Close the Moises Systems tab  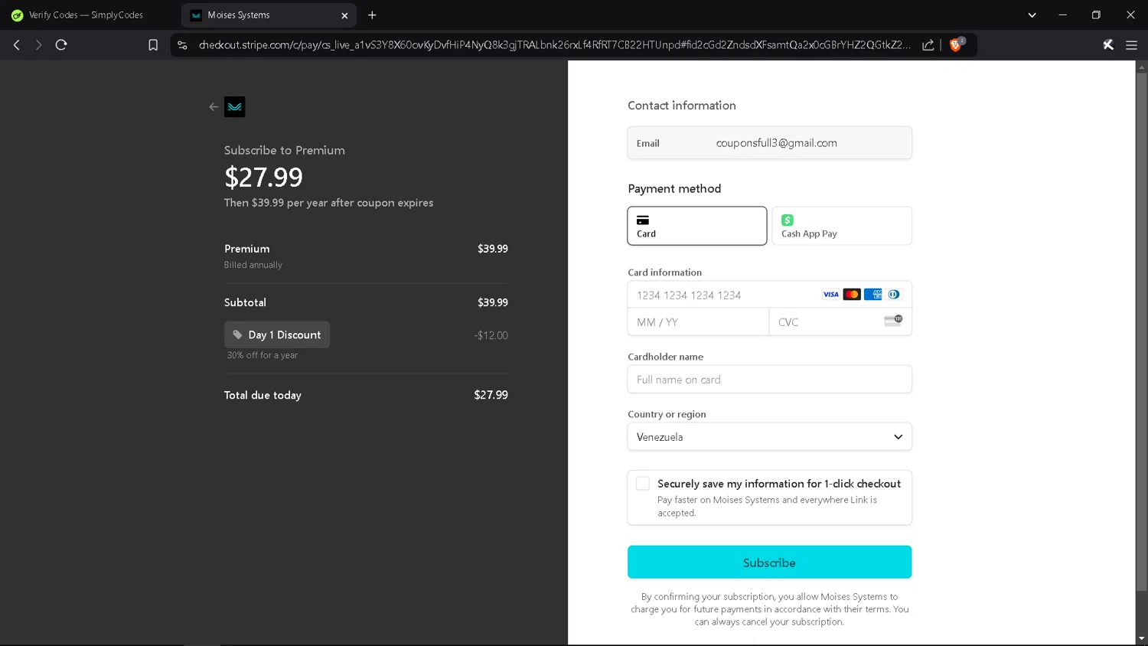pyautogui.click(x=344, y=15)
